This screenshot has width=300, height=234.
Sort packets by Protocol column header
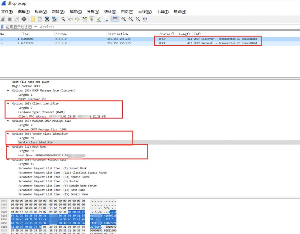pyautogui.click(x=167, y=34)
